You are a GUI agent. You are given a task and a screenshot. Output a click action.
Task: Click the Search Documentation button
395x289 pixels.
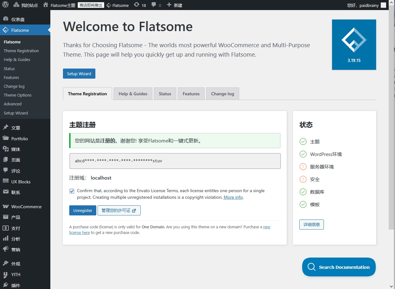tap(339, 267)
